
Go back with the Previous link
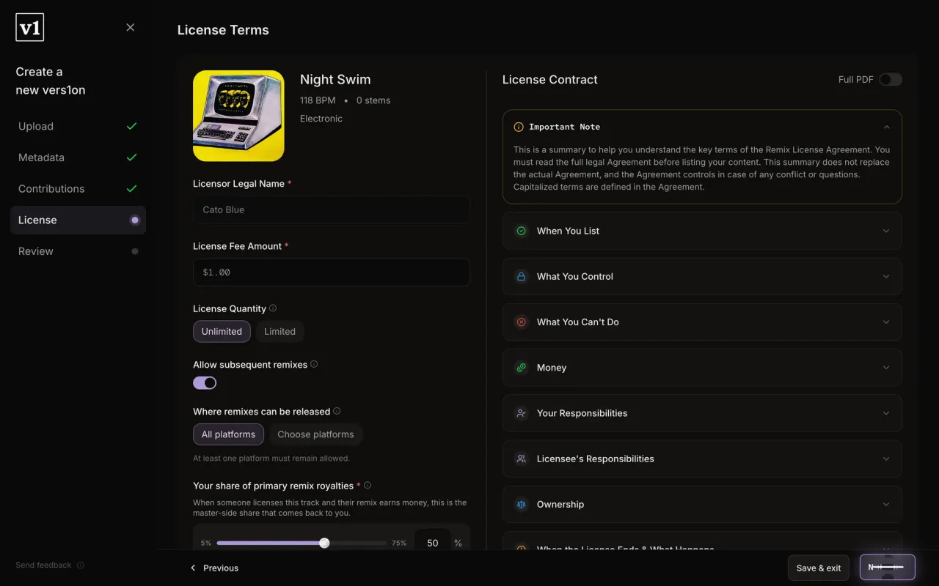click(214, 568)
